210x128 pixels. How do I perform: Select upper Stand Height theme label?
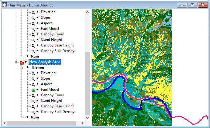[x=51, y=40]
